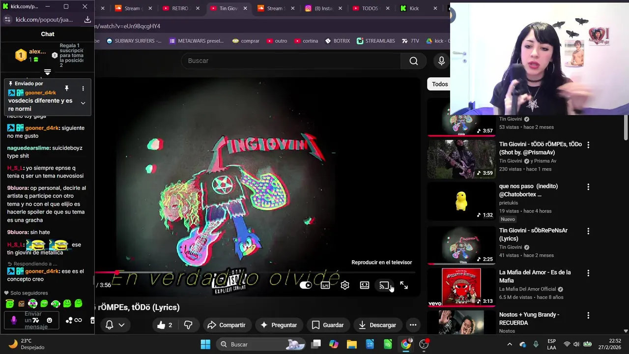The height and width of the screenshot is (354, 629).
Task: Toggle subtitles button in video player
Action: [x=325, y=285]
